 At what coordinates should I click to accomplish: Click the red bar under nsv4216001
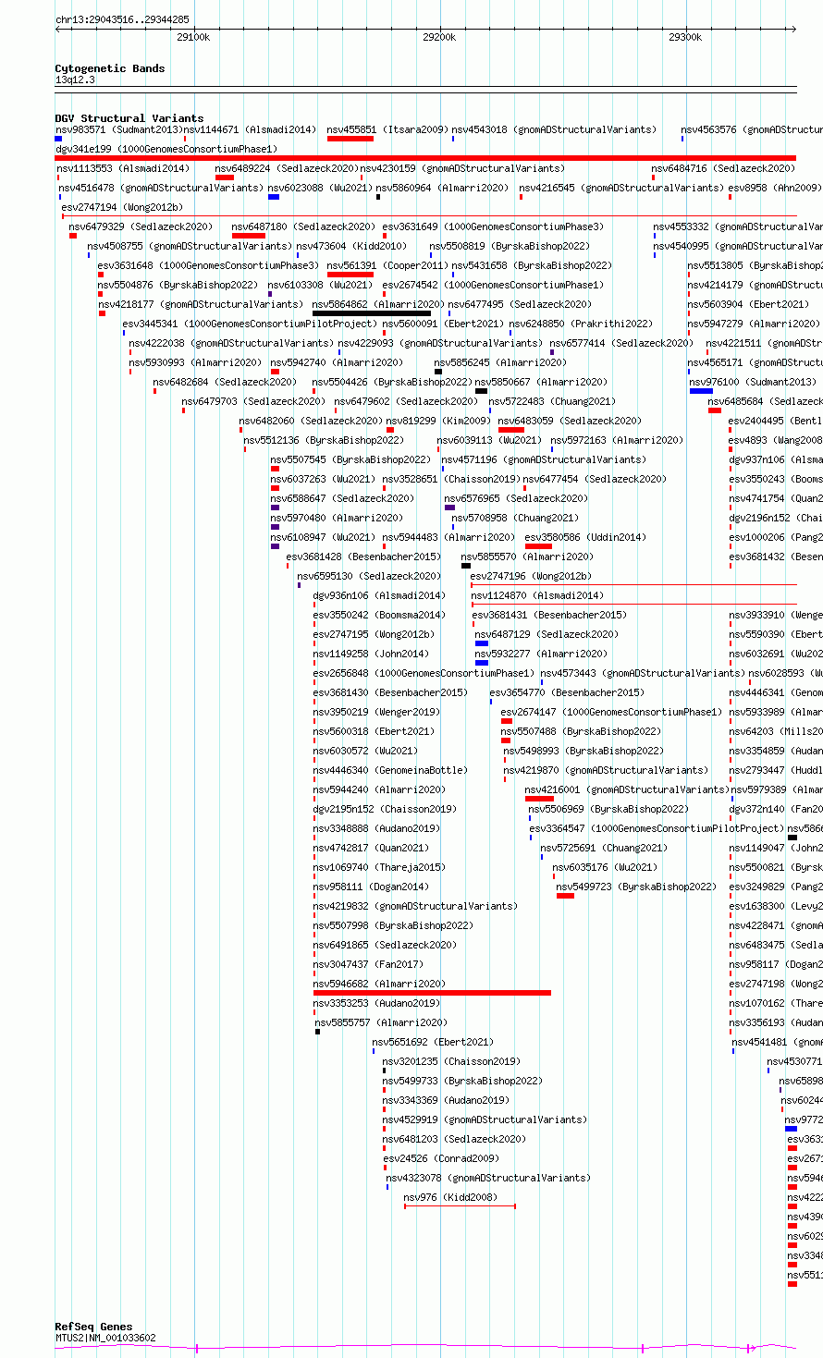pyautogui.click(x=539, y=799)
